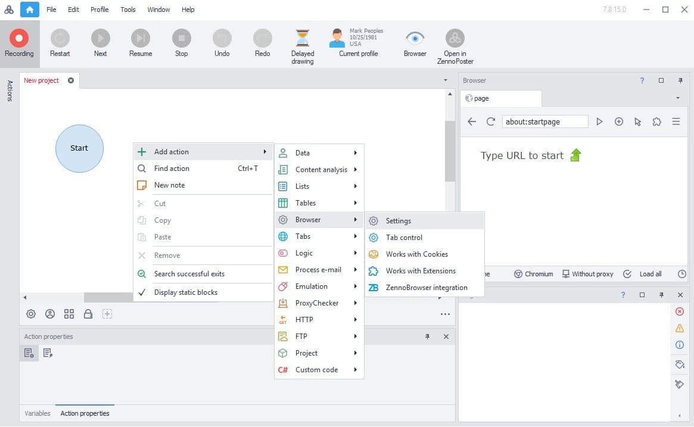The image size is (694, 427).
Task: Open browser extensions via the puzzle icon
Action: pyautogui.click(x=656, y=121)
